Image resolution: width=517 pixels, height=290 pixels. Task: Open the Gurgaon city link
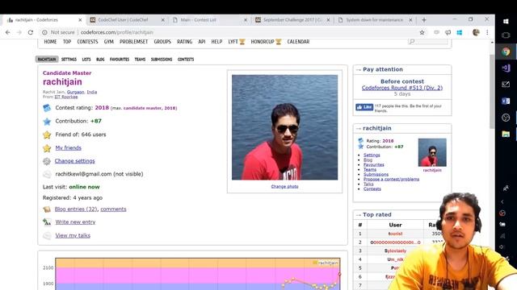(x=75, y=92)
